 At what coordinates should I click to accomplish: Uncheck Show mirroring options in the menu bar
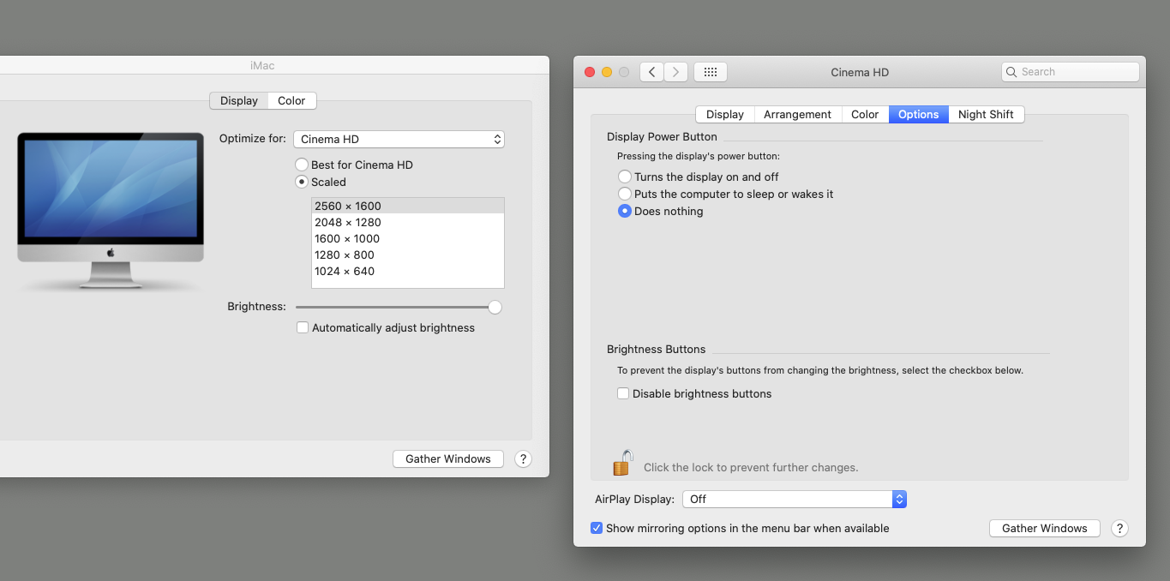pos(597,528)
